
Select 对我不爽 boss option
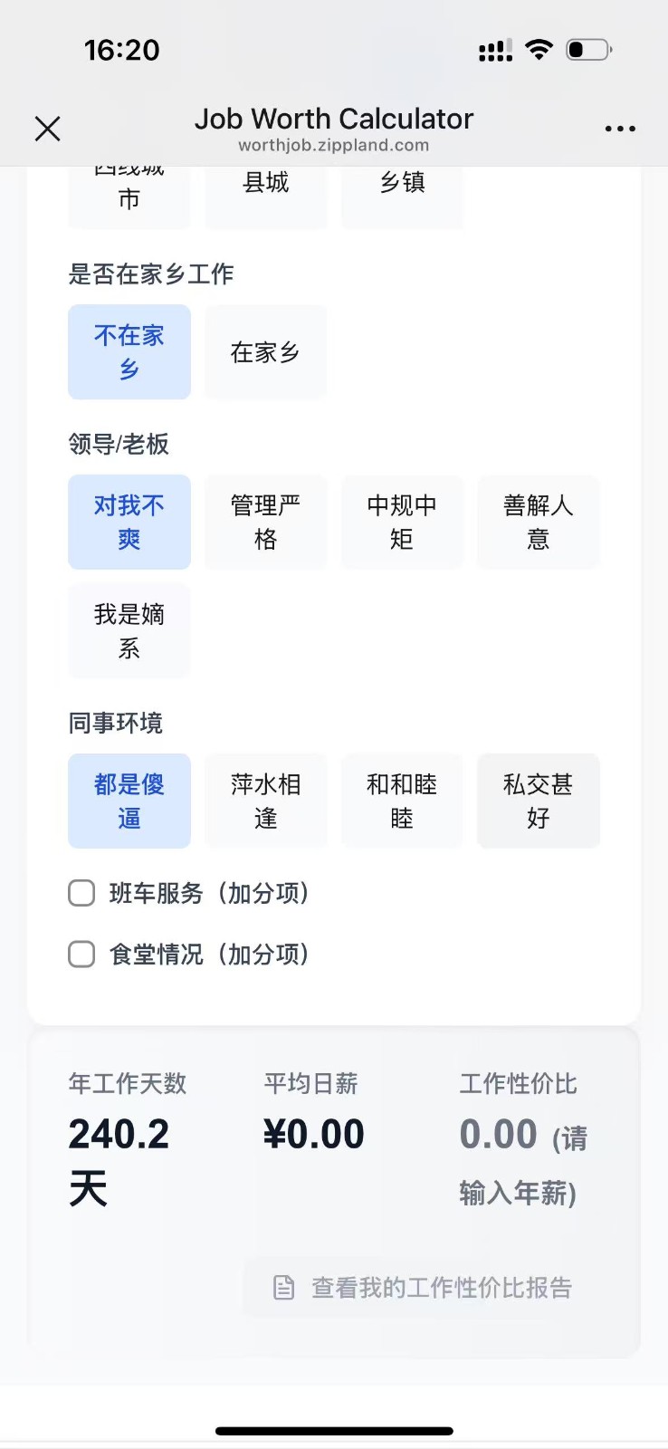click(129, 522)
